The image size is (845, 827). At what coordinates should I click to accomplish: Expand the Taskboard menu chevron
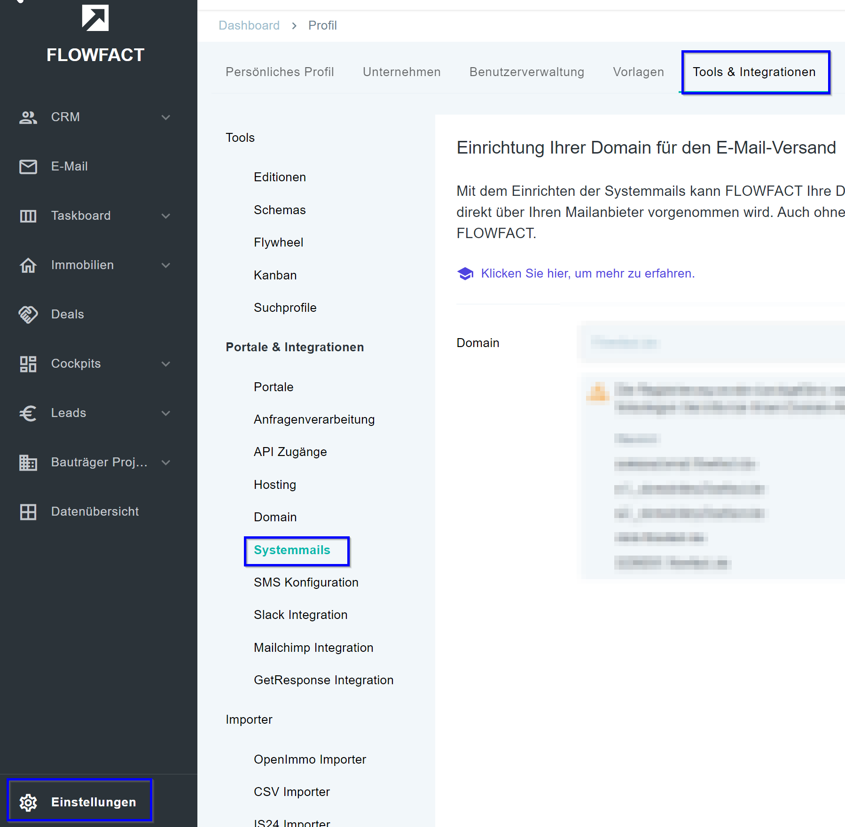coord(166,216)
